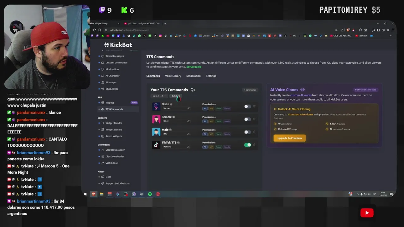Open the Setup guide link
The image size is (404, 227).
pos(194,67)
